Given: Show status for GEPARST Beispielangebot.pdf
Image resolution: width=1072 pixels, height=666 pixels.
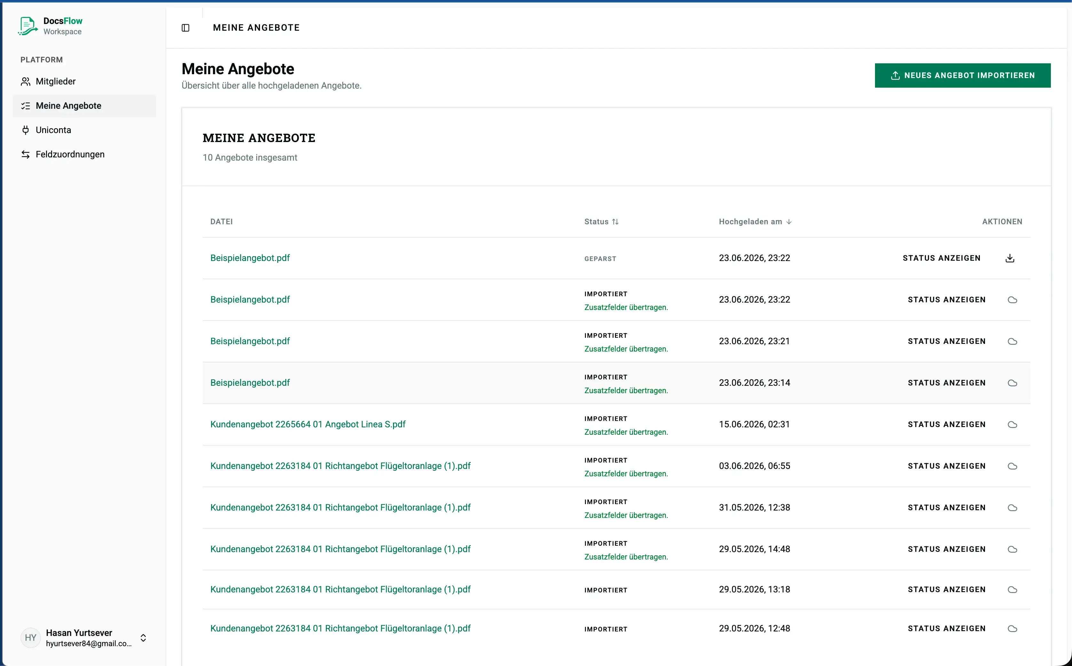Looking at the screenshot, I should click(941, 258).
